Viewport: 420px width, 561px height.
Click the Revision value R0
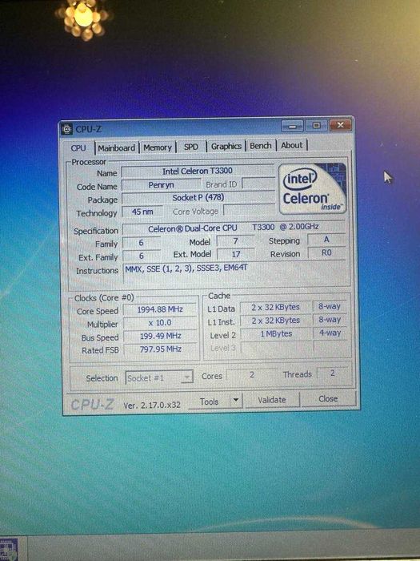pyautogui.click(x=326, y=253)
